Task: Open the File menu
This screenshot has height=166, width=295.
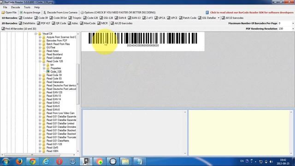Action: click(5, 7)
